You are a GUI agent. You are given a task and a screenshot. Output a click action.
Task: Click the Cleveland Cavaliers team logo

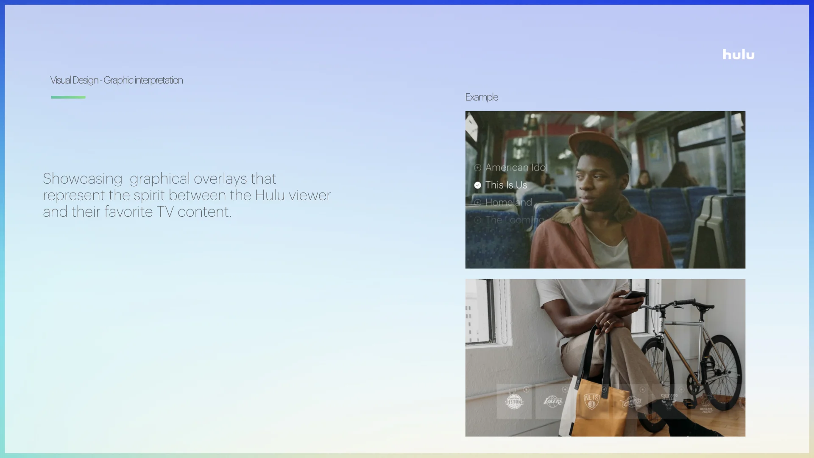(630, 402)
